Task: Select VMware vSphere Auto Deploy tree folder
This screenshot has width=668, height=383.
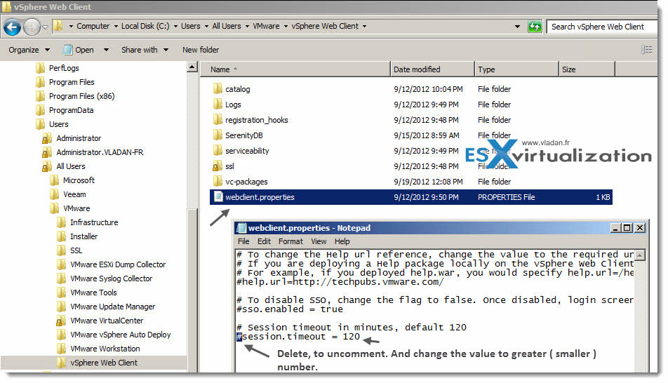Action: [121, 335]
